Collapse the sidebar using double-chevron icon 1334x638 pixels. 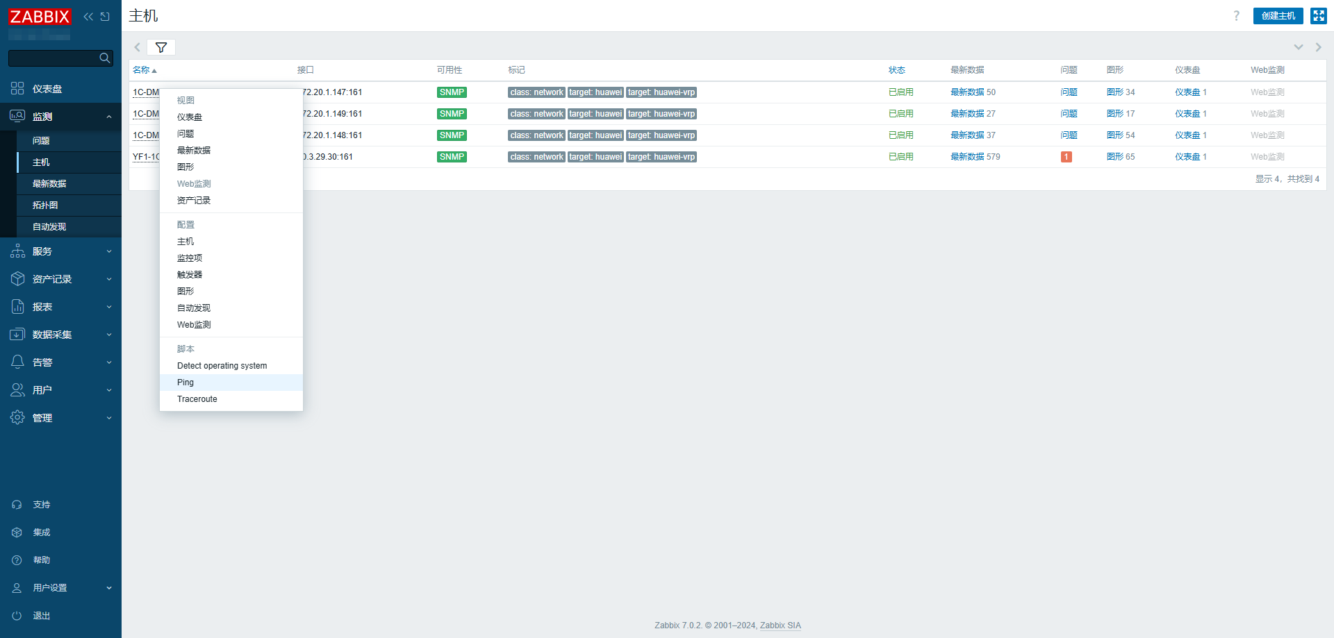click(x=88, y=17)
